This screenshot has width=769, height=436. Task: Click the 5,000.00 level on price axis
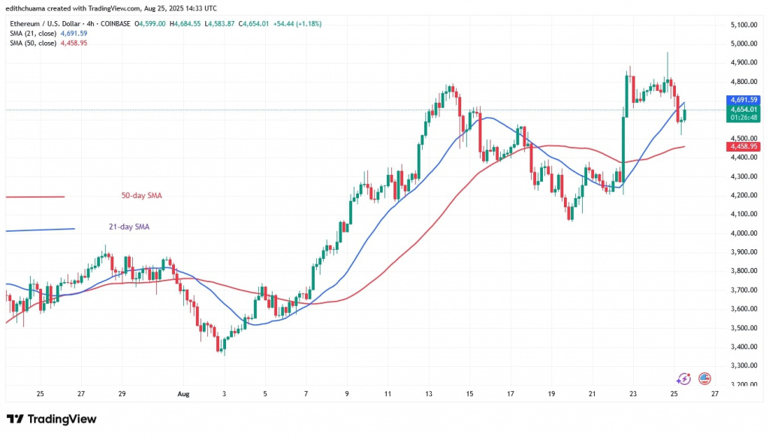point(742,44)
